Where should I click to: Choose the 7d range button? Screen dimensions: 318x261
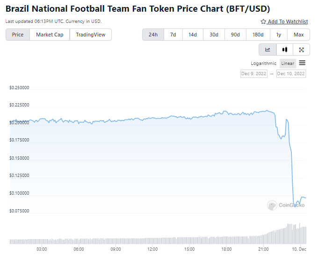click(x=173, y=35)
